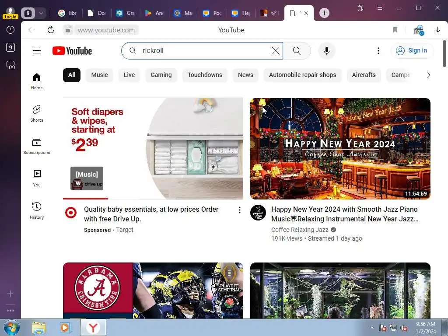Open YouTube settings three-dot menu
Viewport: 448px width, 336px height.
pos(378,51)
